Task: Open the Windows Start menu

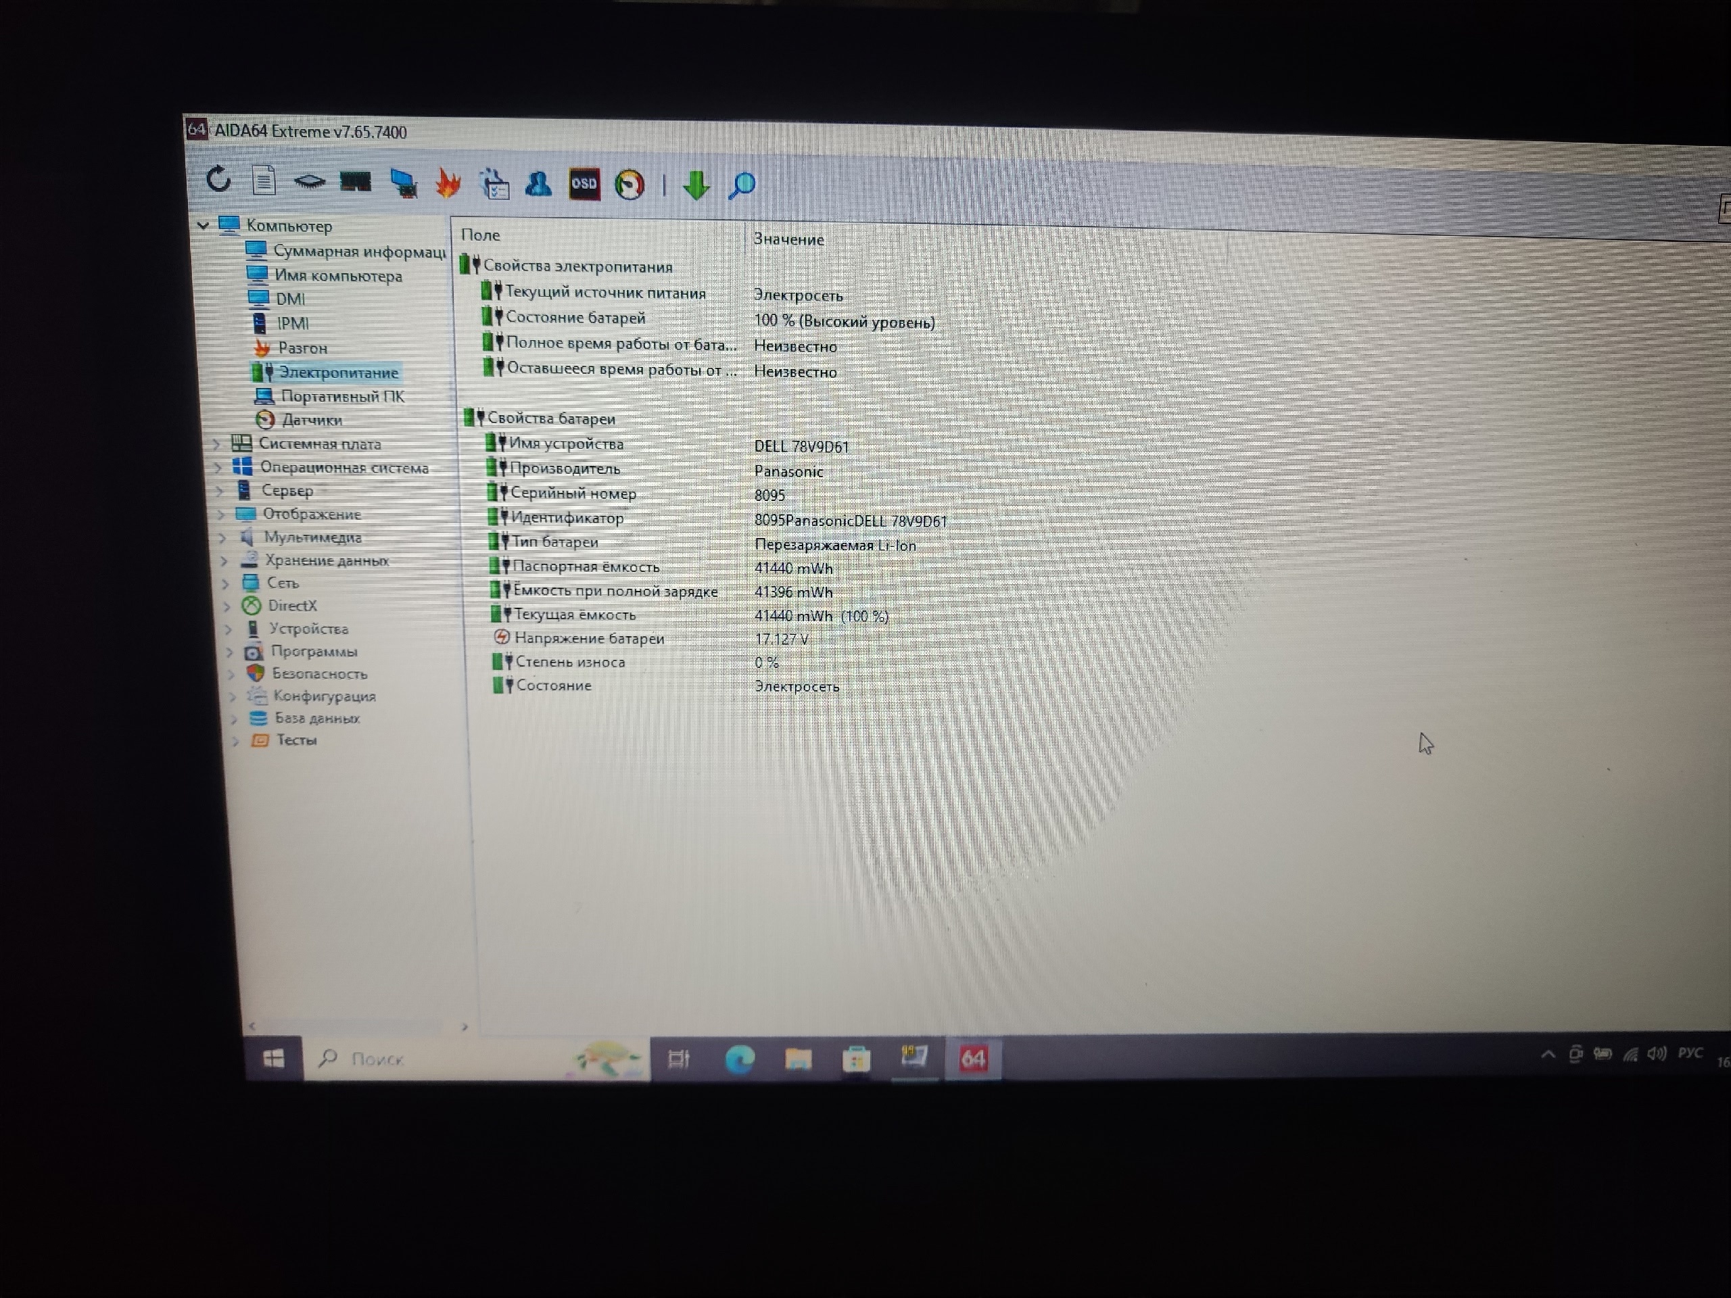Action: click(x=273, y=1059)
